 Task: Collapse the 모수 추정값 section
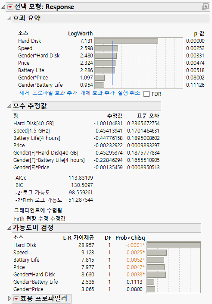[9, 106]
